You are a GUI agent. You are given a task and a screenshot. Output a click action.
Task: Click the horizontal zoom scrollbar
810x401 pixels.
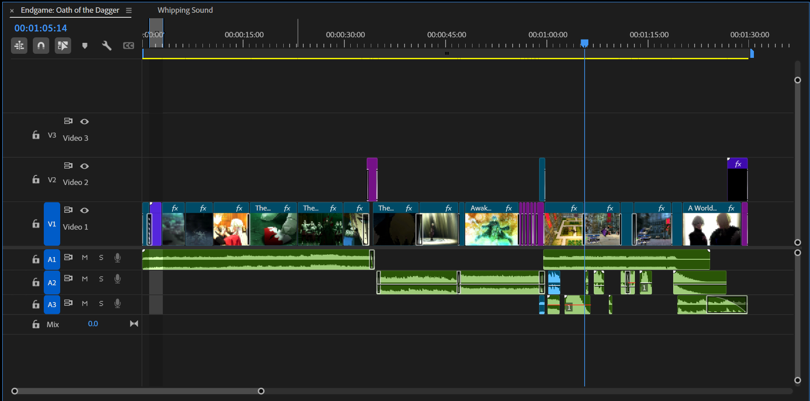pyautogui.click(x=138, y=391)
